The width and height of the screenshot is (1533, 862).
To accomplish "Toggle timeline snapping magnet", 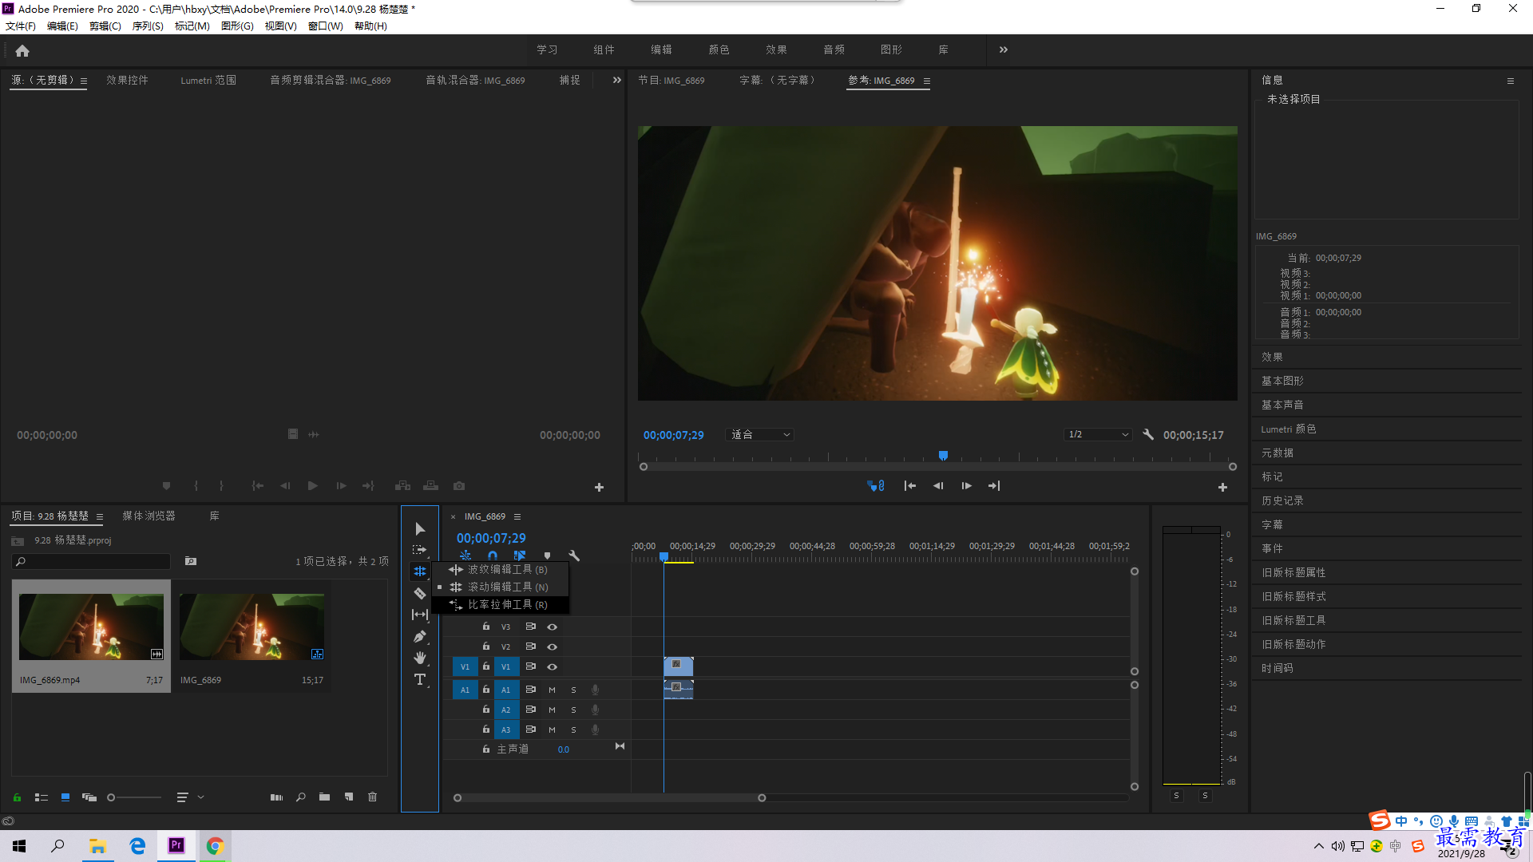I will (493, 556).
